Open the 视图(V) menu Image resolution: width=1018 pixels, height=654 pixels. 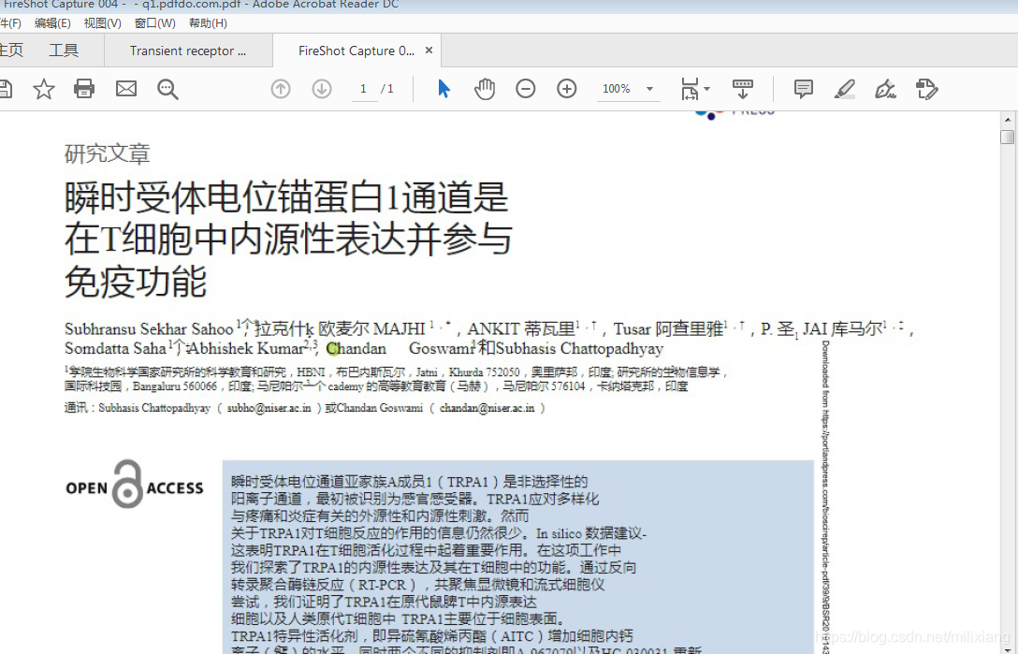[103, 23]
